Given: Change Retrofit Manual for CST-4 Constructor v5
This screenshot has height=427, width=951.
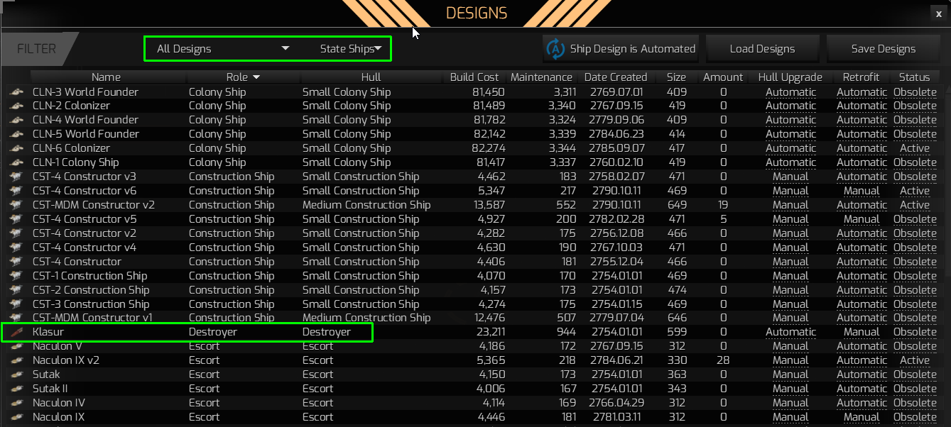Looking at the screenshot, I should point(862,219).
